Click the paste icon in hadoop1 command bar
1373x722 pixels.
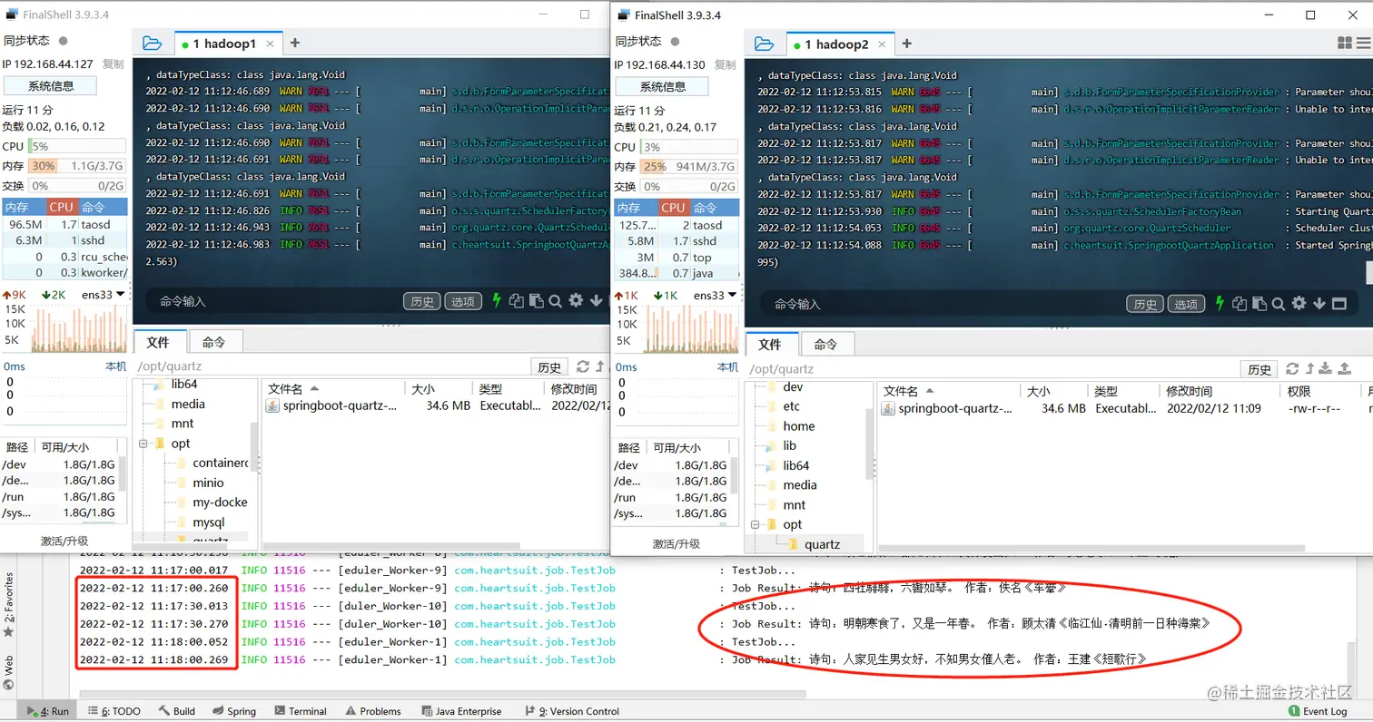pos(536,301)
